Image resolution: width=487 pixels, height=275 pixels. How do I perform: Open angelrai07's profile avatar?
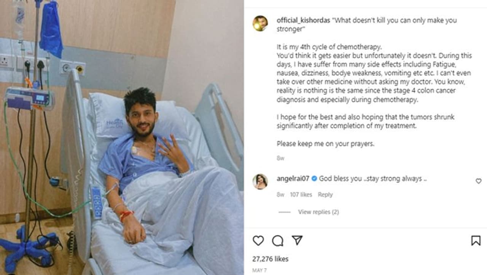pyautogui.click(x=260, y=181)
